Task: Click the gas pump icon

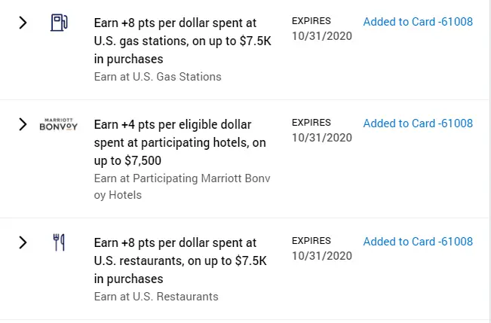Action: [58, 23]
